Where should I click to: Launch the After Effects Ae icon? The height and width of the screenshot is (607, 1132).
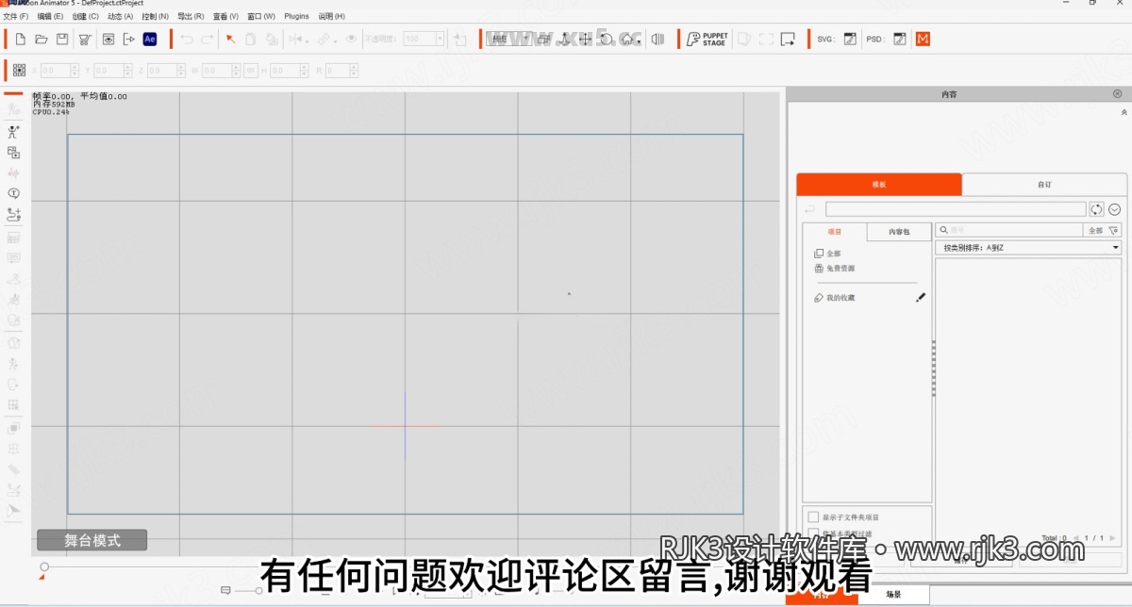150,40
